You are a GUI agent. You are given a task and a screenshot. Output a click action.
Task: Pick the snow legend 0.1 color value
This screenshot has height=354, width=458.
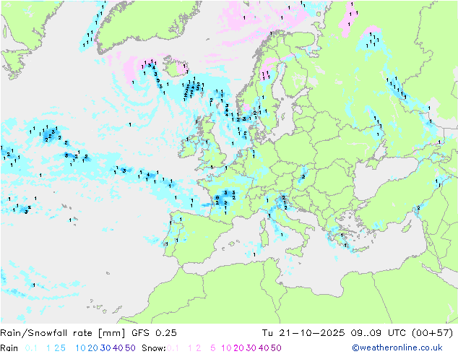[173, 348]
